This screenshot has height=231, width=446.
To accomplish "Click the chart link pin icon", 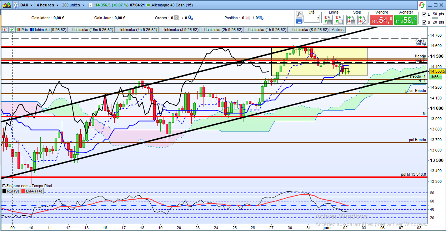I will click(x=15, y=5).
